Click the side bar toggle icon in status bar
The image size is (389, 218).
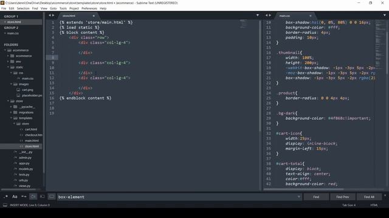pos(5,205)
